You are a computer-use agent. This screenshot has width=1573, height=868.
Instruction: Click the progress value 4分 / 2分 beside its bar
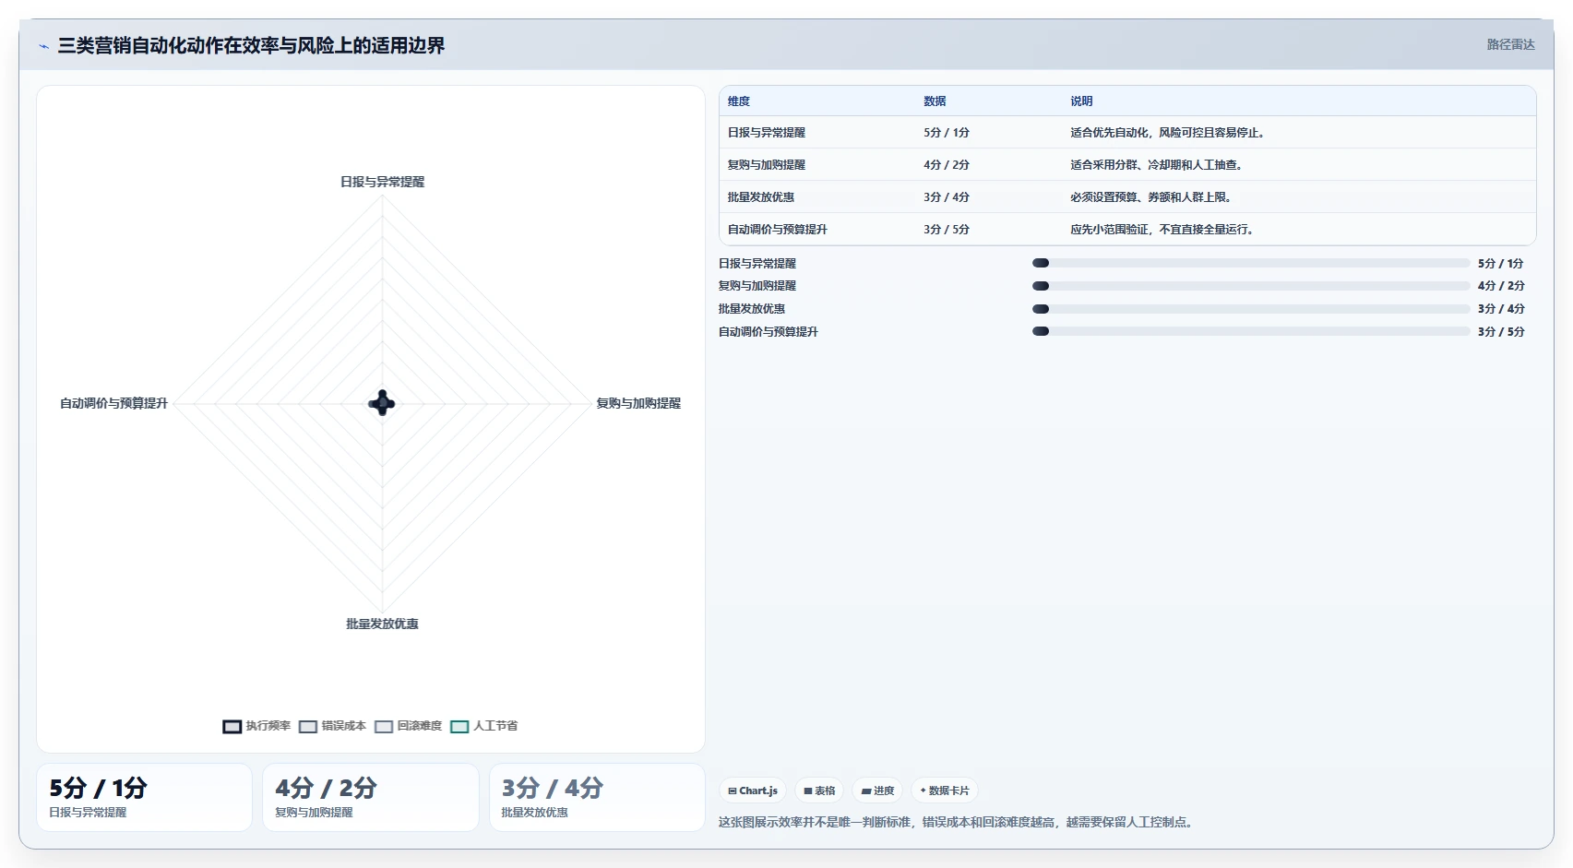(x=1501, y=286)
